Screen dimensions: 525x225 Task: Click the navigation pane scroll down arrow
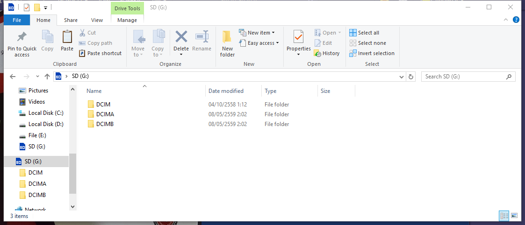tap(72, 207)
